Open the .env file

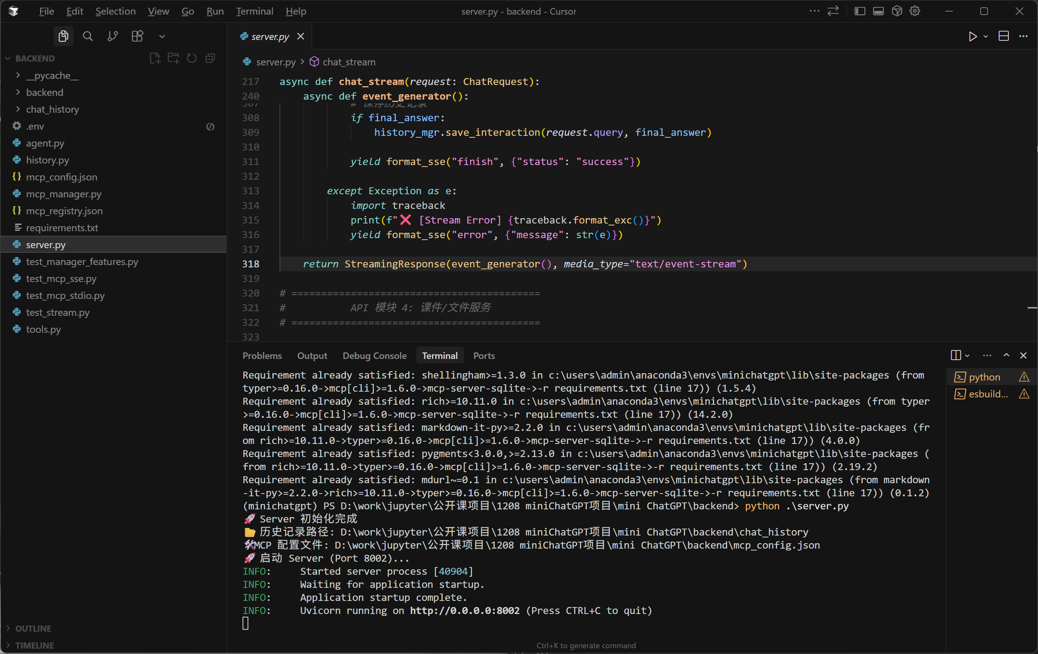(114, 126)
